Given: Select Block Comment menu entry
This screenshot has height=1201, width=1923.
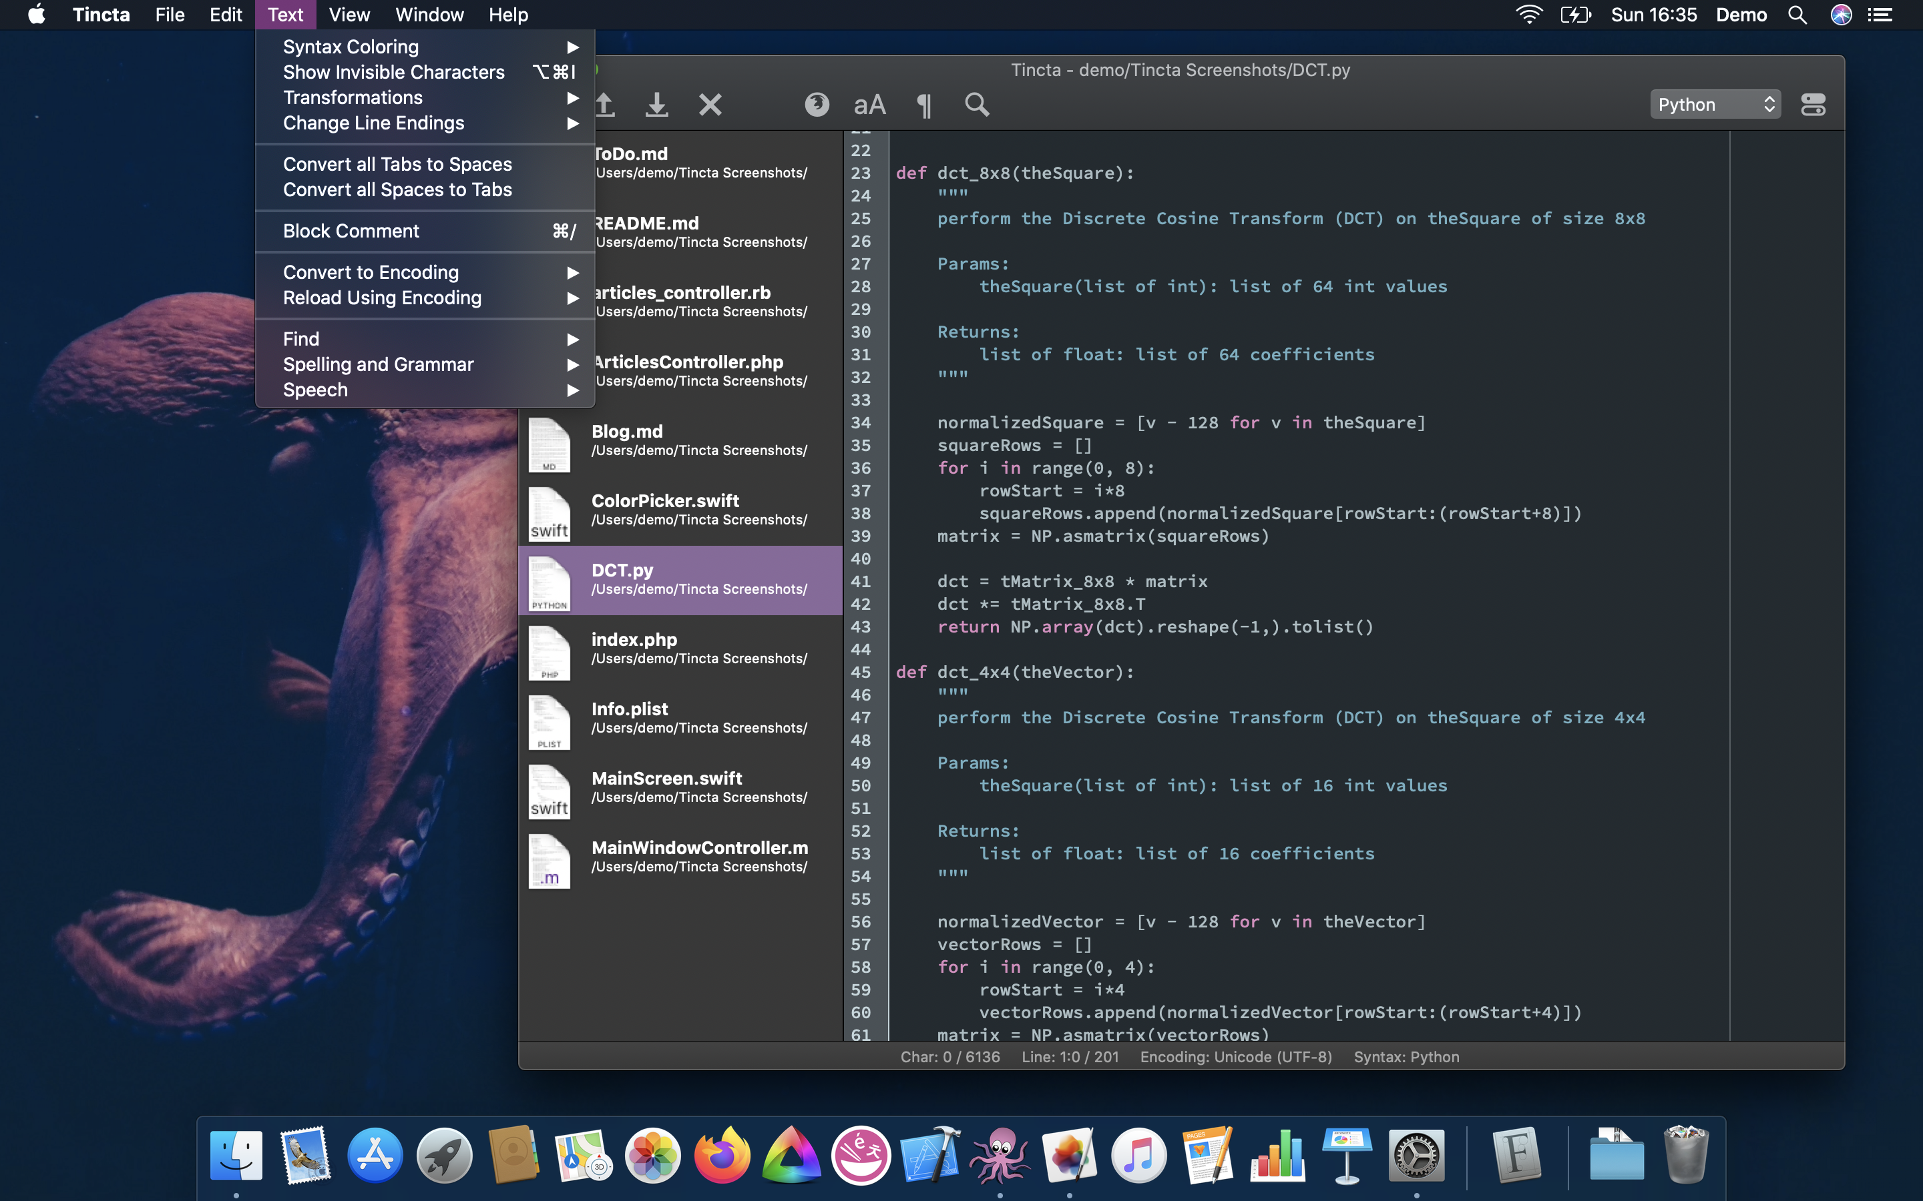Looking at the screenshot, I should pos(351,231).
